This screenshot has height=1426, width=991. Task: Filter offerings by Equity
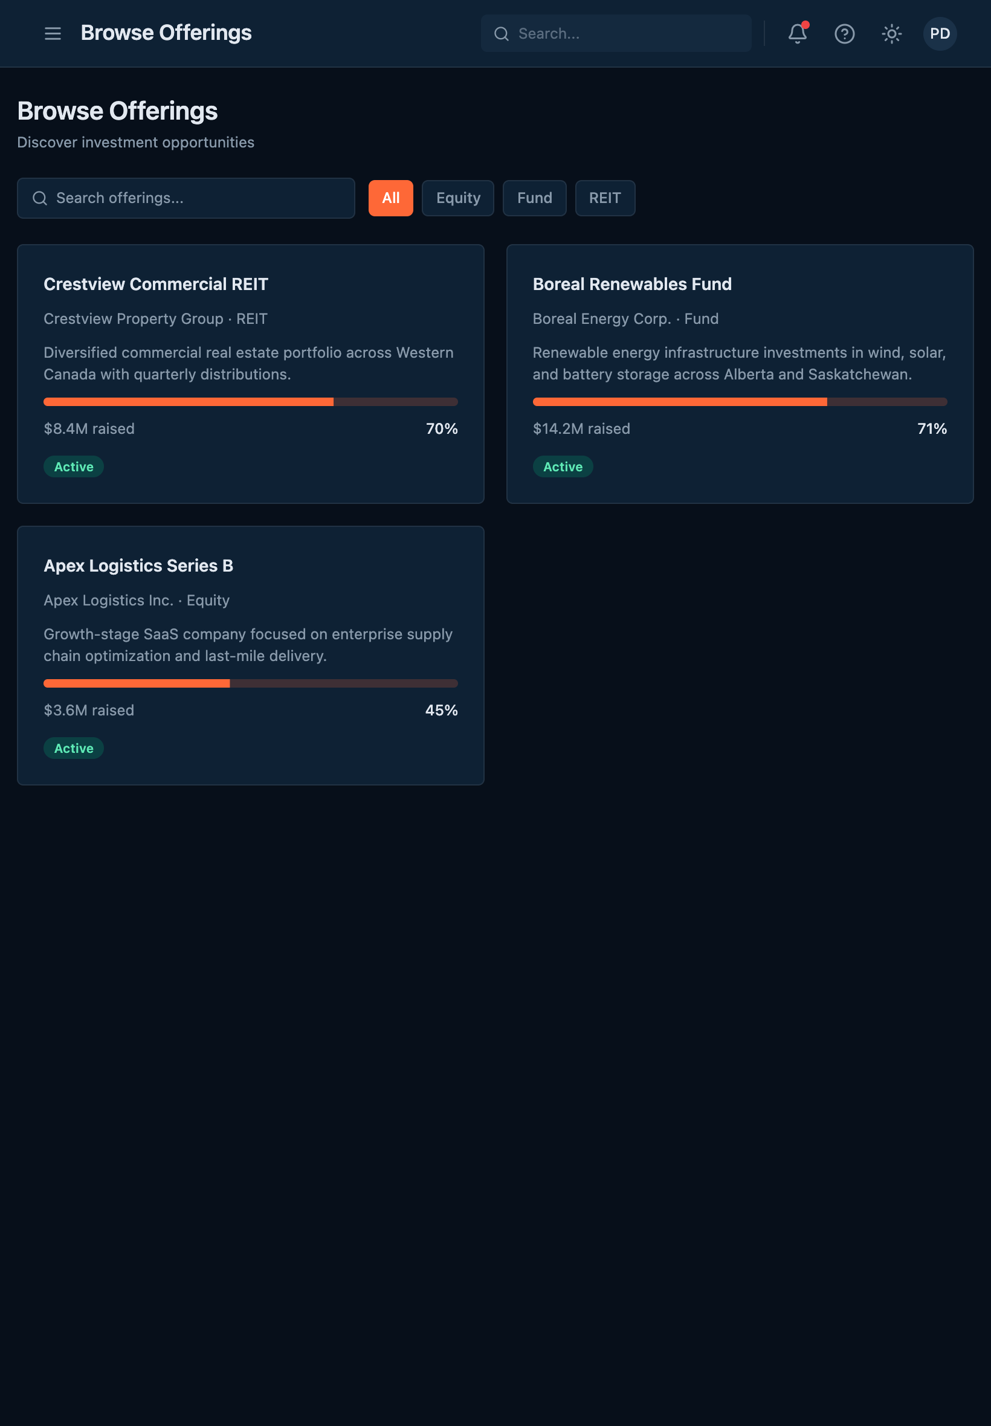pyautogui.click(x=457, y=198)
